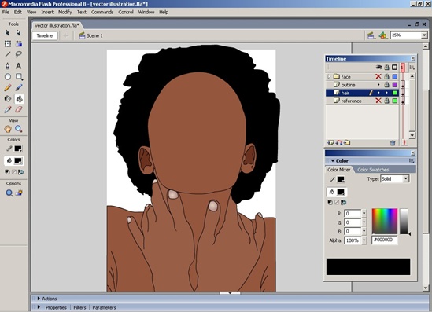Expand the face layer folder

[329, 76]
